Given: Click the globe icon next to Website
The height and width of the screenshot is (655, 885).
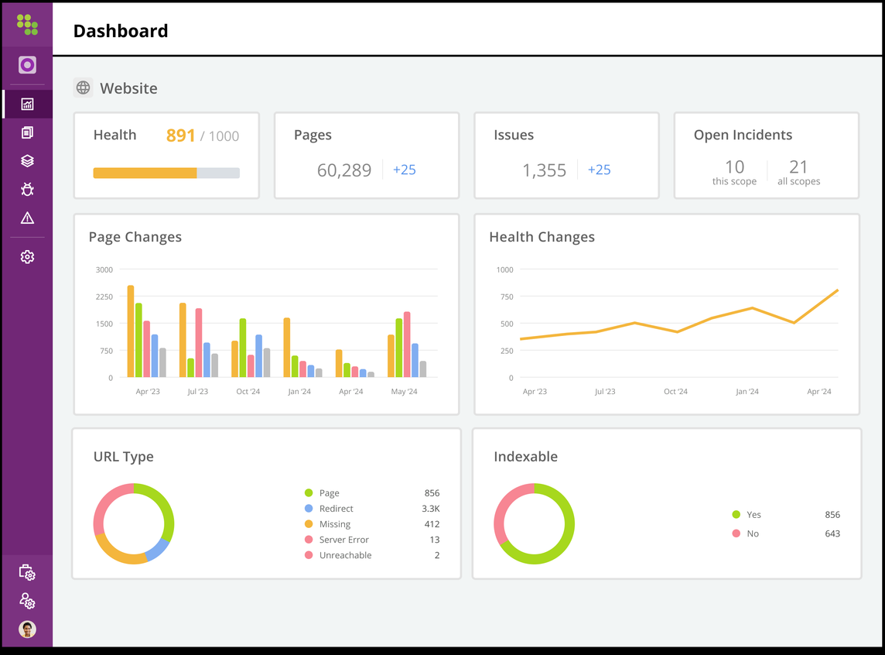Looking at the screenshot, I should (x=83, y=87).
